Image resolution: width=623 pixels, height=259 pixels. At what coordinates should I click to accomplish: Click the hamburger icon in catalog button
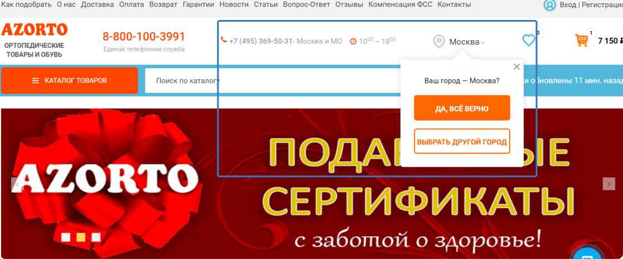35,81
